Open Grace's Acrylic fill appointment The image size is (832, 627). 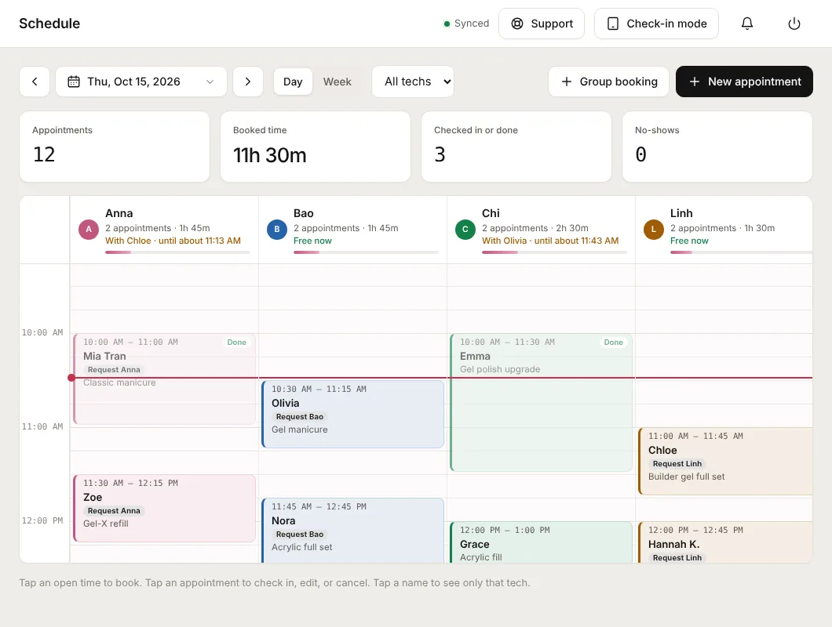(542, 542)
